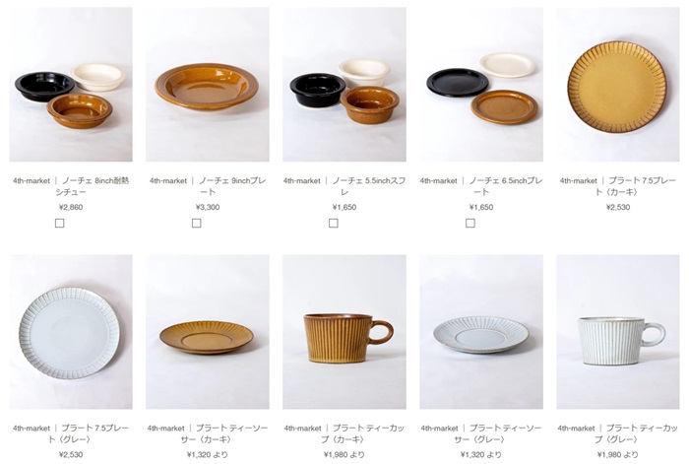Open the brown 9inch plate product image
Screen dimensions: 689x464
point(208,85)
